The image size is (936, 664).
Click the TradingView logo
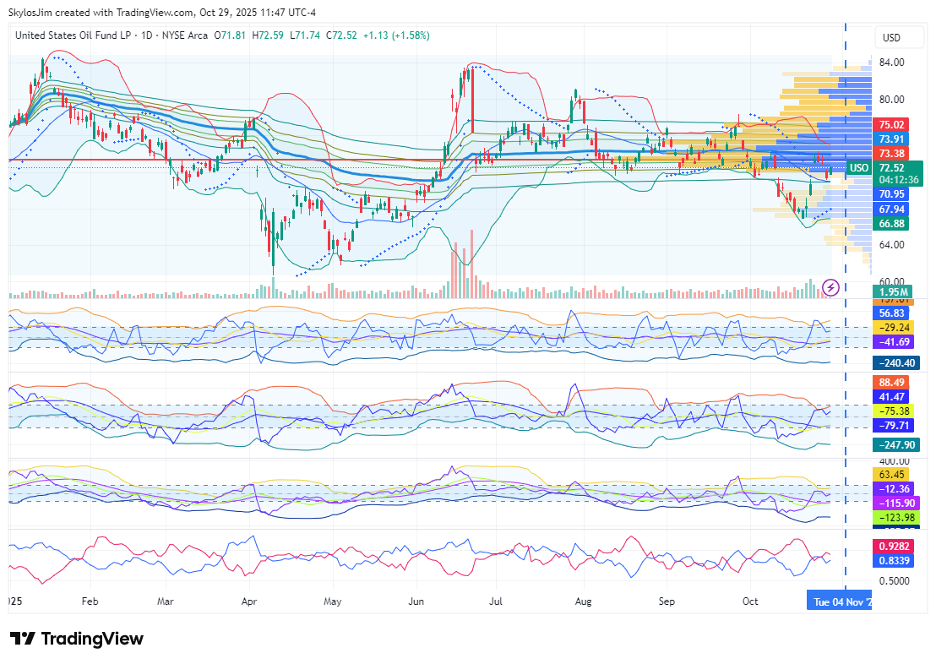tap(77, 639)
